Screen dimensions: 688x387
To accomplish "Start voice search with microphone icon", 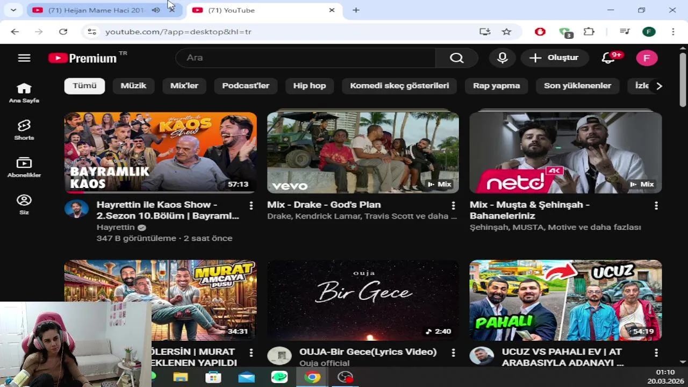I will click(x=503, y=58).
